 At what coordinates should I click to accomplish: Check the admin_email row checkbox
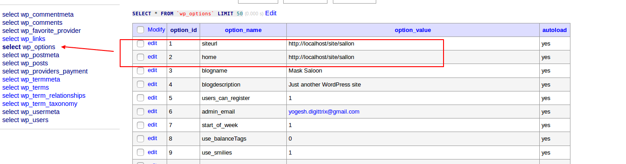click(x=140, y=111)
